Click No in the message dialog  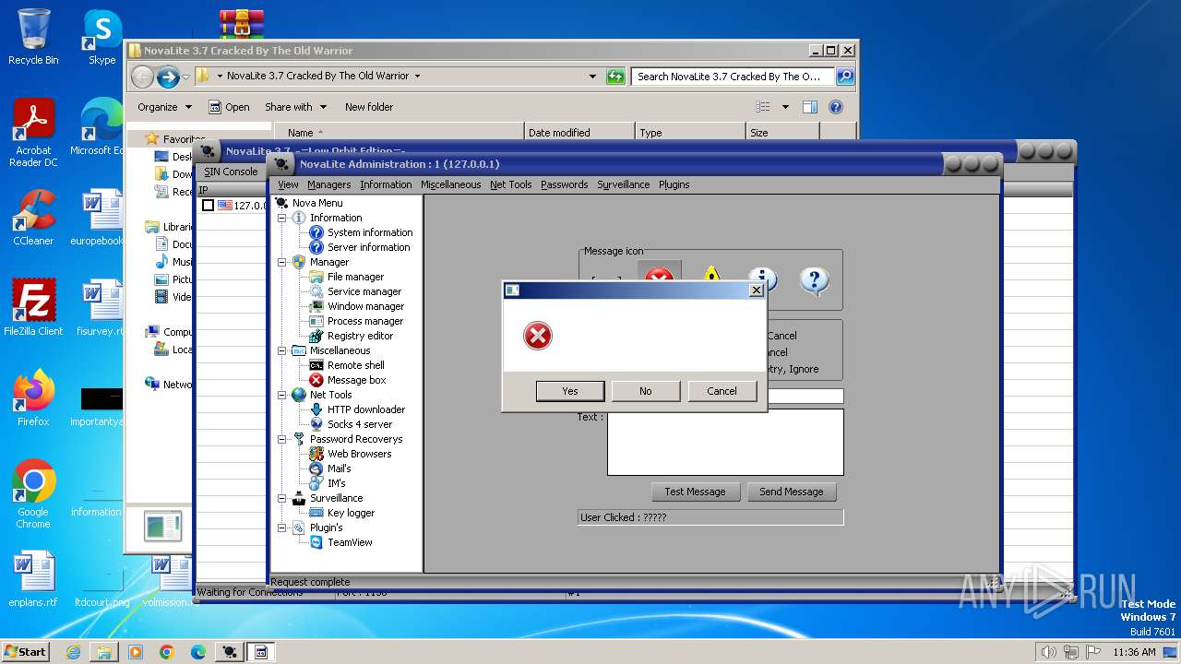pos(646,391)
